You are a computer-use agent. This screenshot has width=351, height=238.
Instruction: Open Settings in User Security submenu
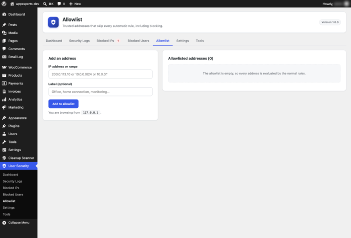9,208
